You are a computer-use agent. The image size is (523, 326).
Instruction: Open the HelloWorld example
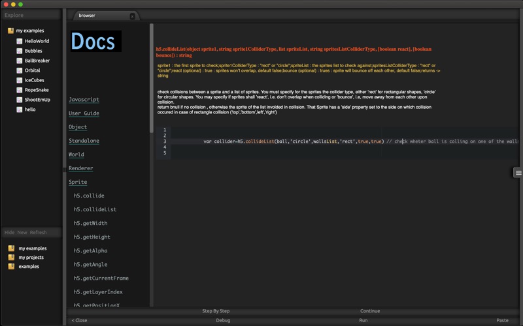(x=37, y=41)
